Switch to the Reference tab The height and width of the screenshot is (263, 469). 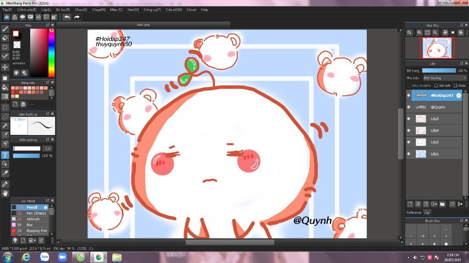coord(414,213)
